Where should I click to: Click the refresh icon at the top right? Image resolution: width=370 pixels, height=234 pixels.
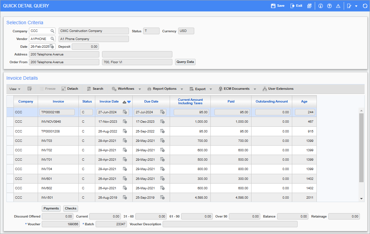click(365, 6)
